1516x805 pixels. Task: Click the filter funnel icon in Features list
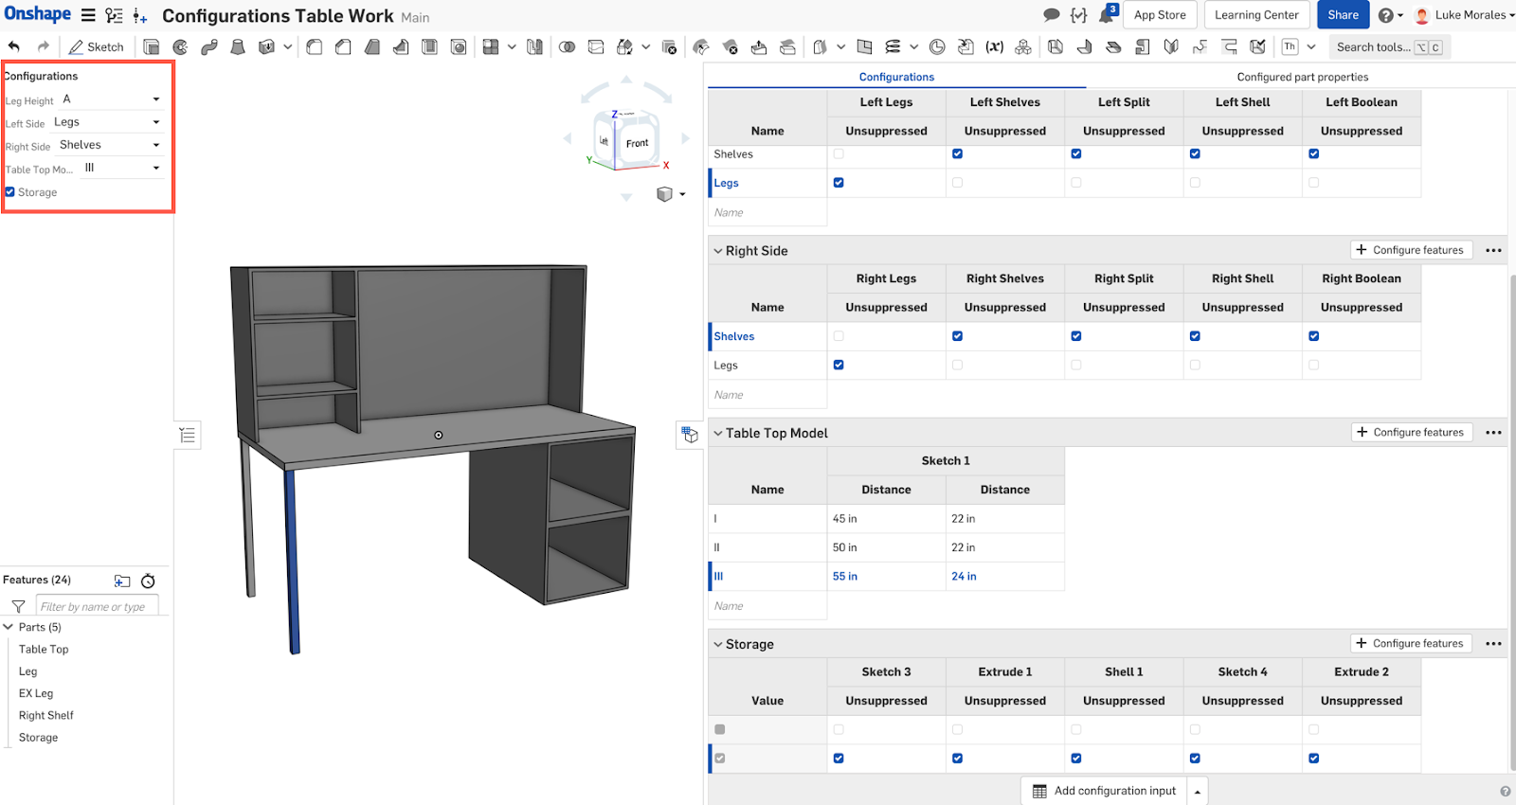click(18, 606)
